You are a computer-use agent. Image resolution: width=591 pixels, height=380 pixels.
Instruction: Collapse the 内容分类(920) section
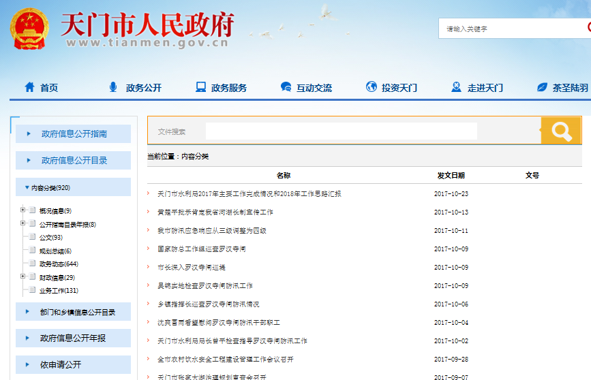click(27, 188)
